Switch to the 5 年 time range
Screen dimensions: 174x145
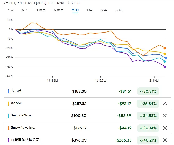pyautogui.click(x=104, y=10)
